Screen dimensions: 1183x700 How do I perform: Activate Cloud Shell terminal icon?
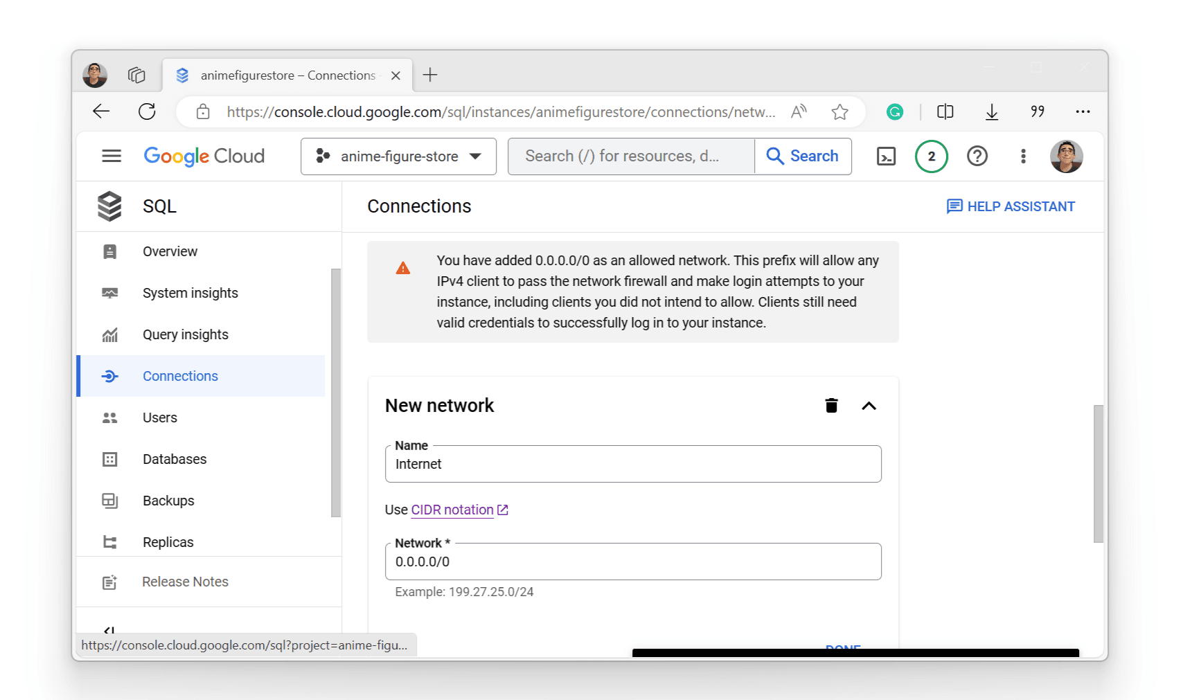coord(886,156)
